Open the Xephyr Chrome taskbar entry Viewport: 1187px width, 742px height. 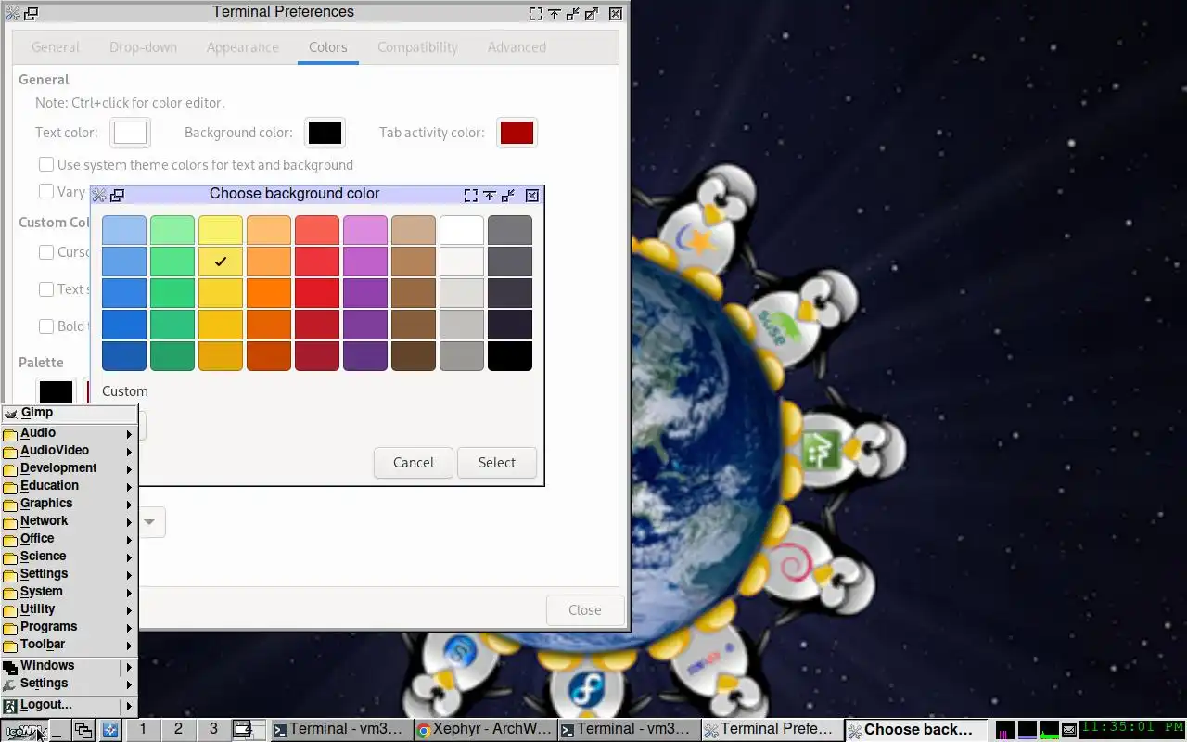[485, 730]
